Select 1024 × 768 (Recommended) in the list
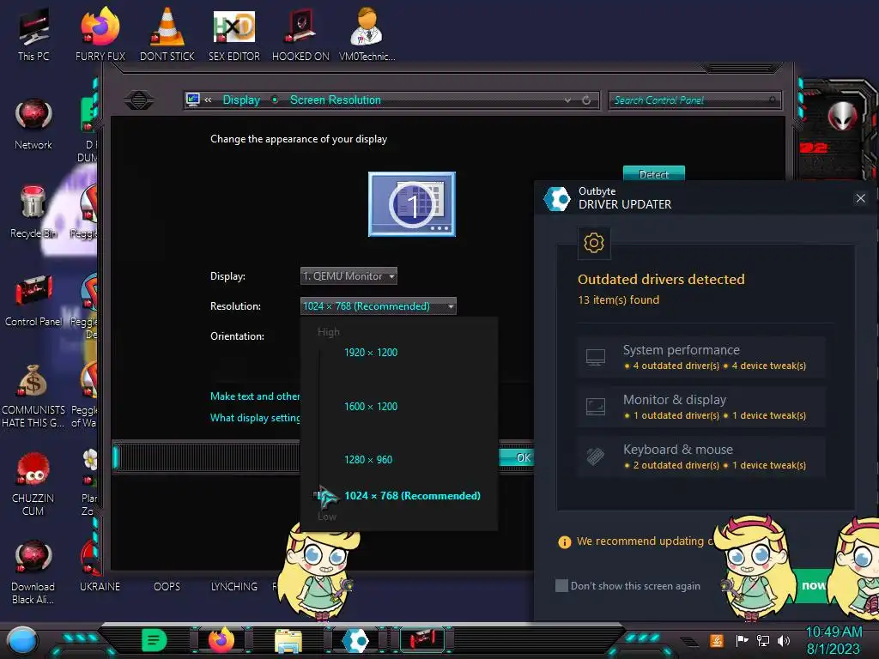Image resolution: width=879 pixels, height=659 pixels. (x=412, y=495)
